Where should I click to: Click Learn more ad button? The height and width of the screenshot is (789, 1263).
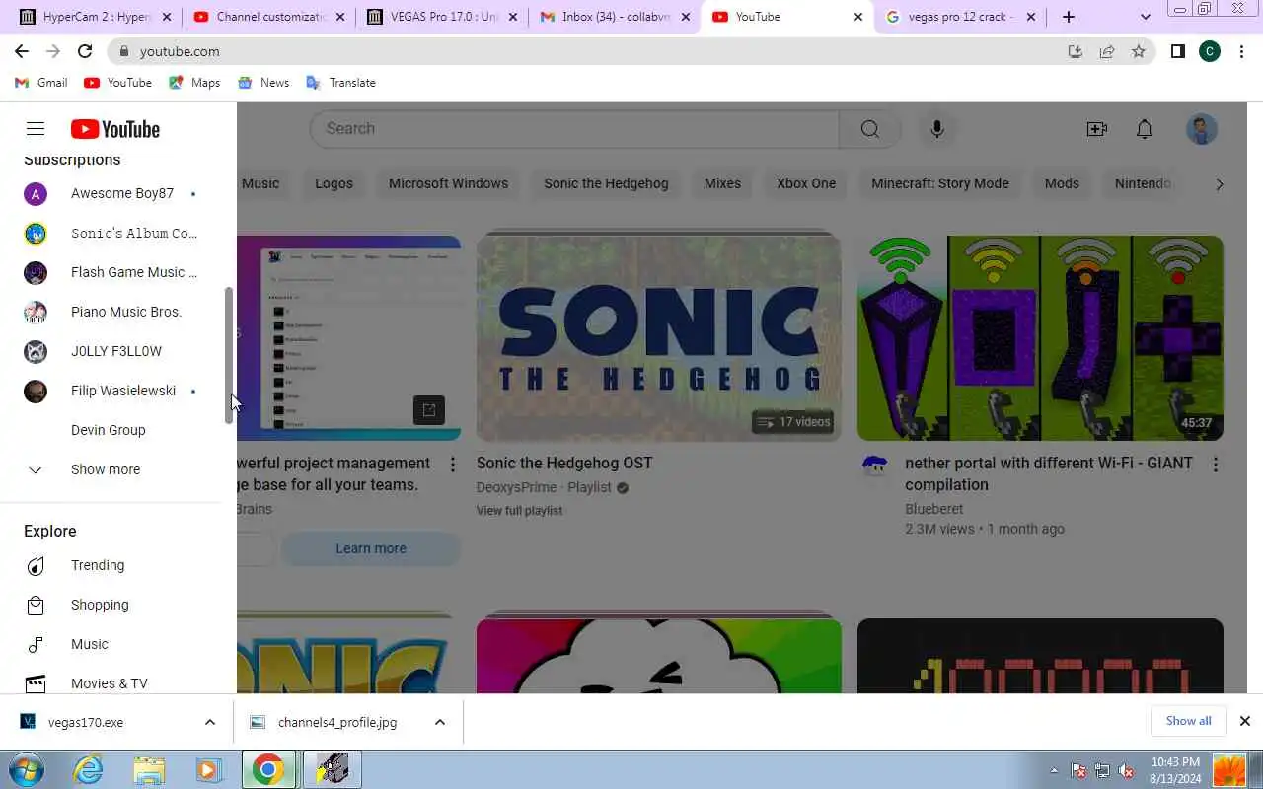pyautogui.click(x=371, y=548)
